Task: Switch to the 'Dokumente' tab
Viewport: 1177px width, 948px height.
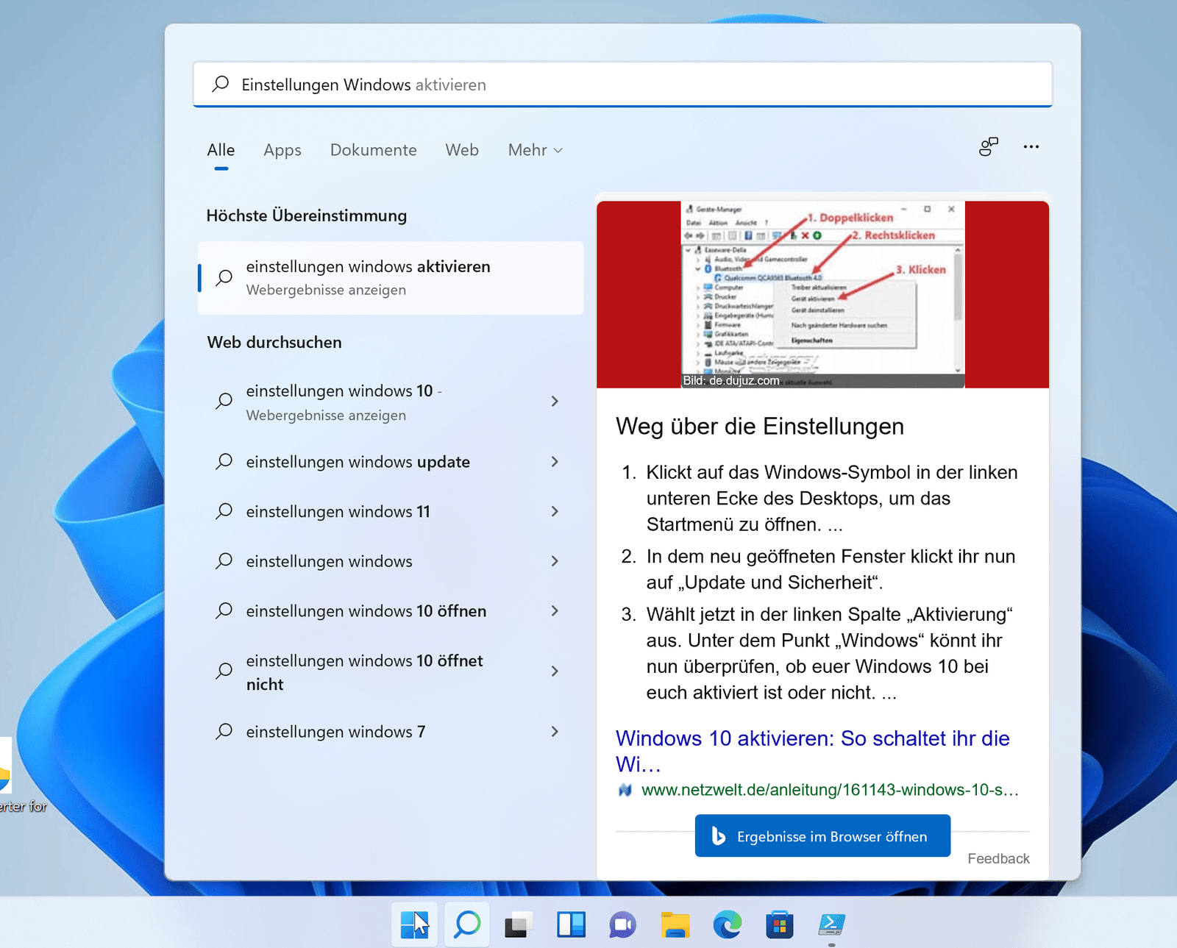Action: (374, 150)
